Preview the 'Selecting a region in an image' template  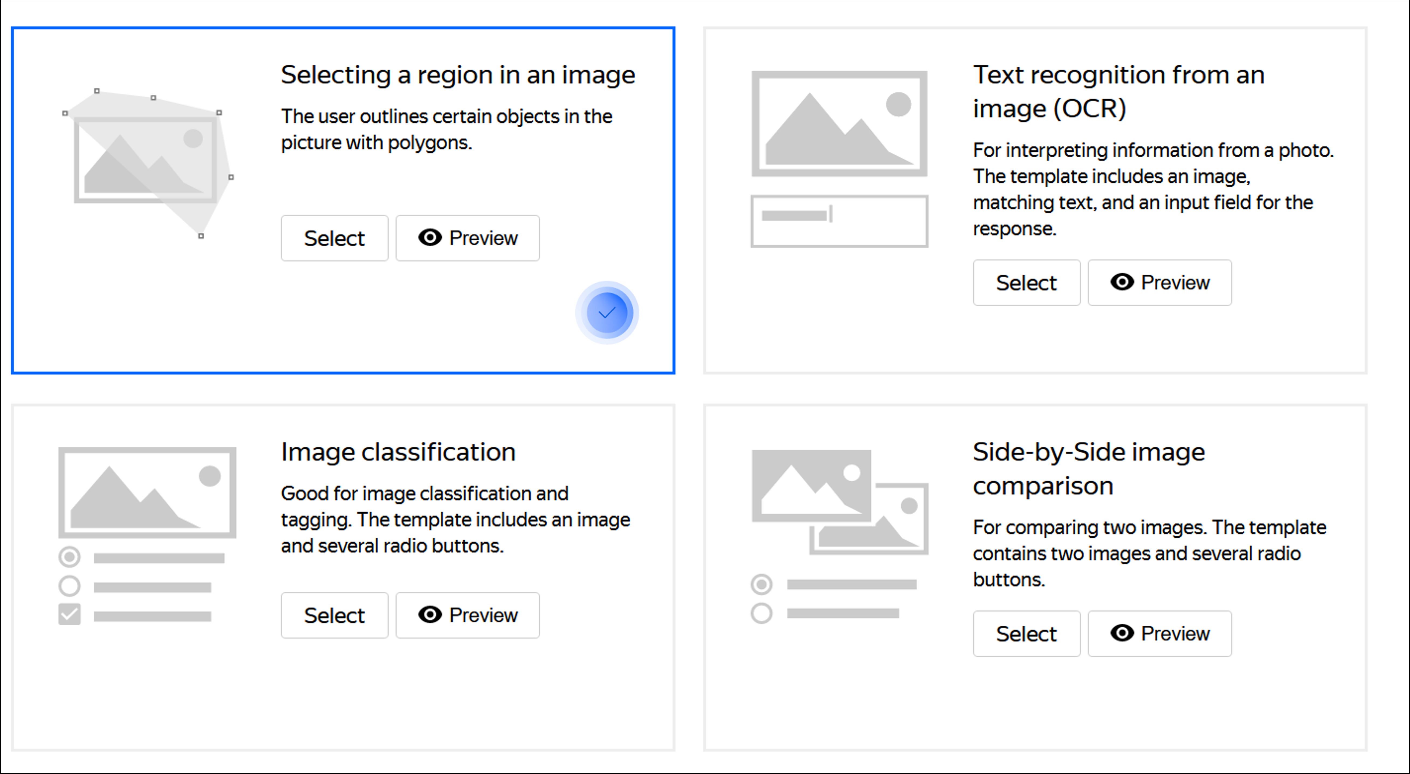tap(468, 238)
